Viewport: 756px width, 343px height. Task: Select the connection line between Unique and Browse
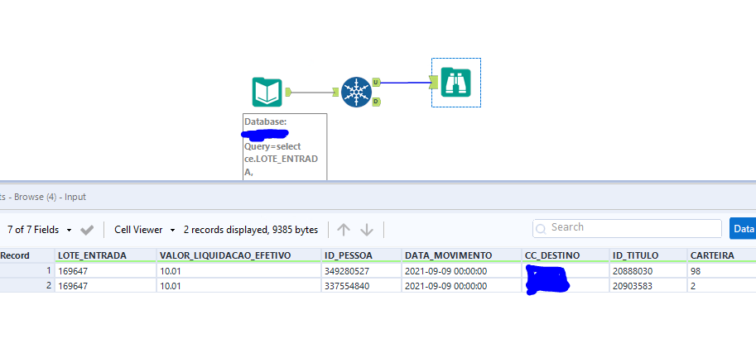(x=406, y=83)
